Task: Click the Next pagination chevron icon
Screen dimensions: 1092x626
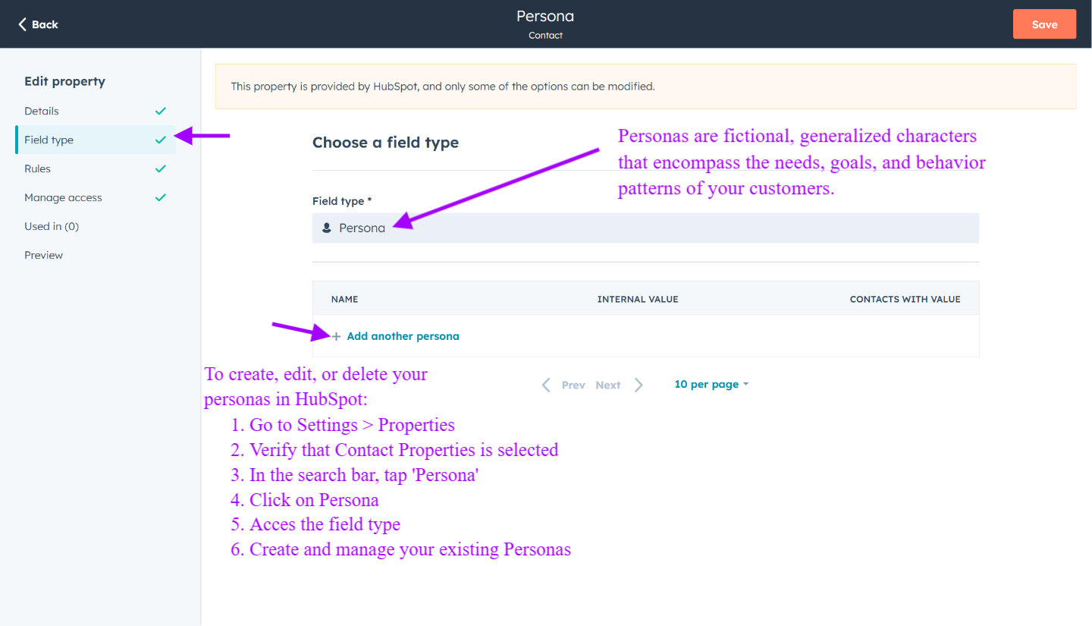Action: pos(639,384)
